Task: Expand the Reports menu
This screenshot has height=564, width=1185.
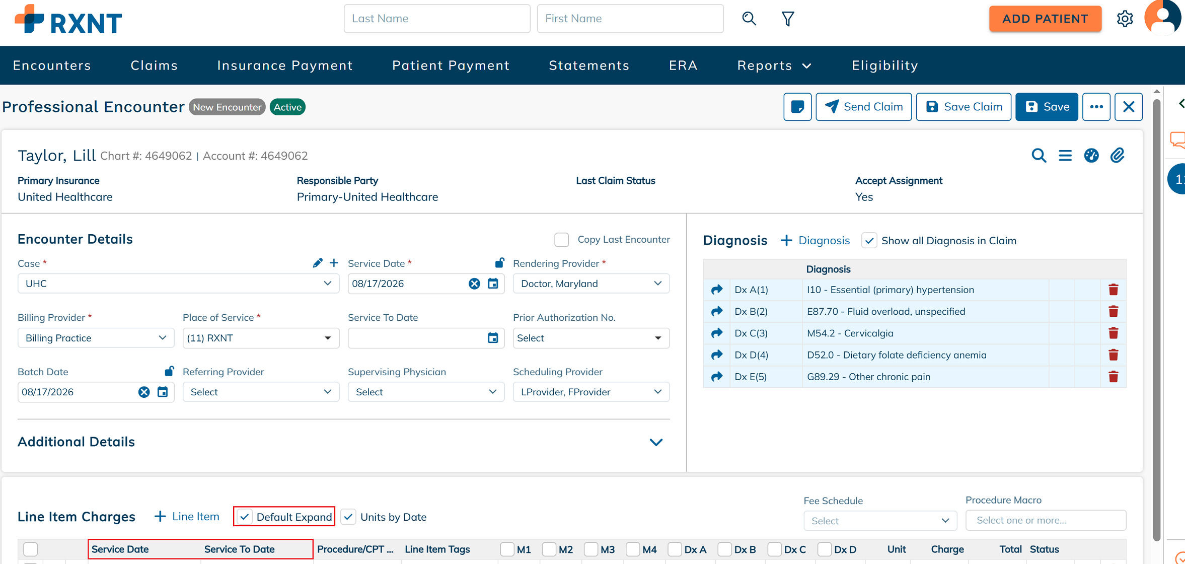Action: [x=774, y=65]
